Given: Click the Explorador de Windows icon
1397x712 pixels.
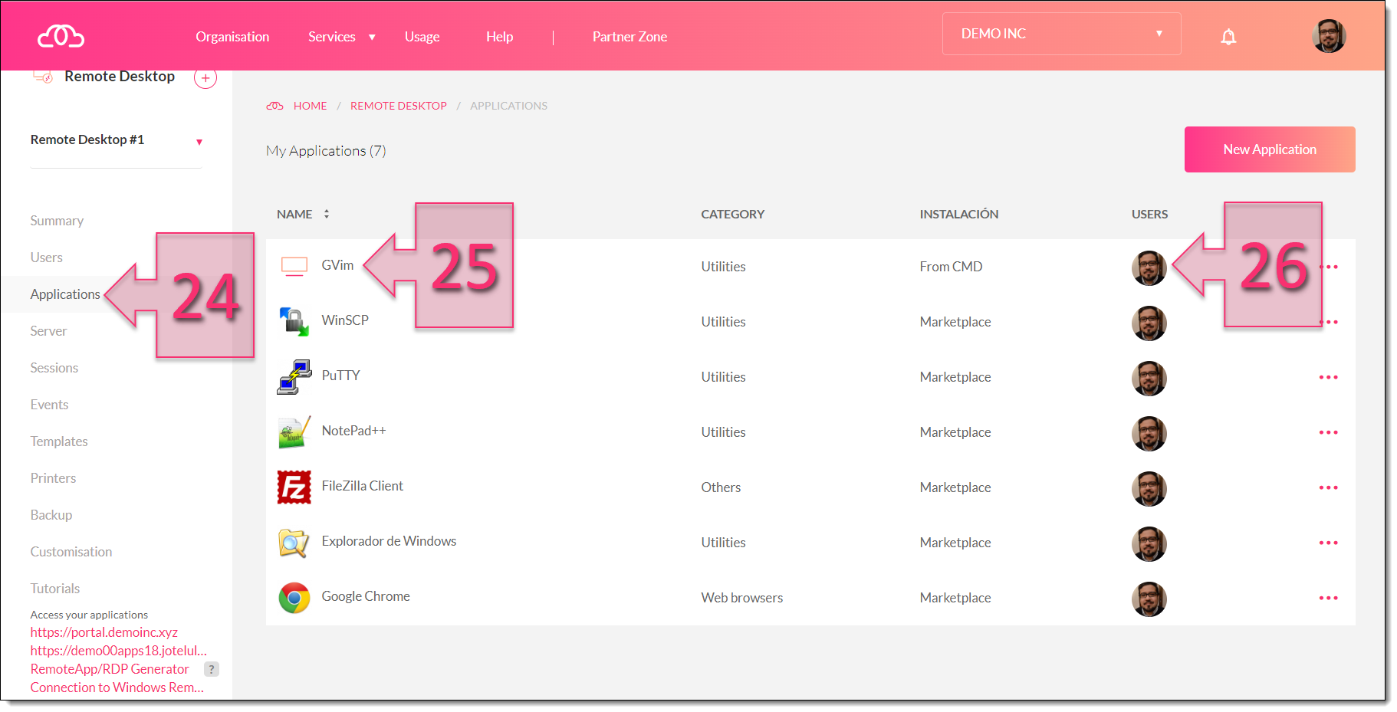Looking at the screenshot, I should click(294, 542).
